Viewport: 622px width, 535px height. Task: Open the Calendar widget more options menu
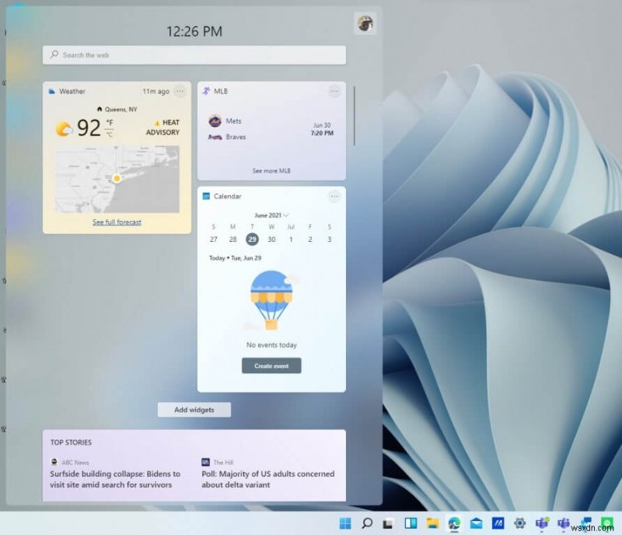tap(334, 197)
